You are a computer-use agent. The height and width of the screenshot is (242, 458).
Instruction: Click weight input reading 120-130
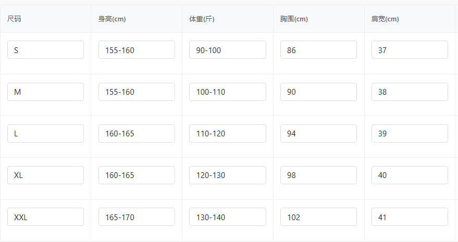228,175
